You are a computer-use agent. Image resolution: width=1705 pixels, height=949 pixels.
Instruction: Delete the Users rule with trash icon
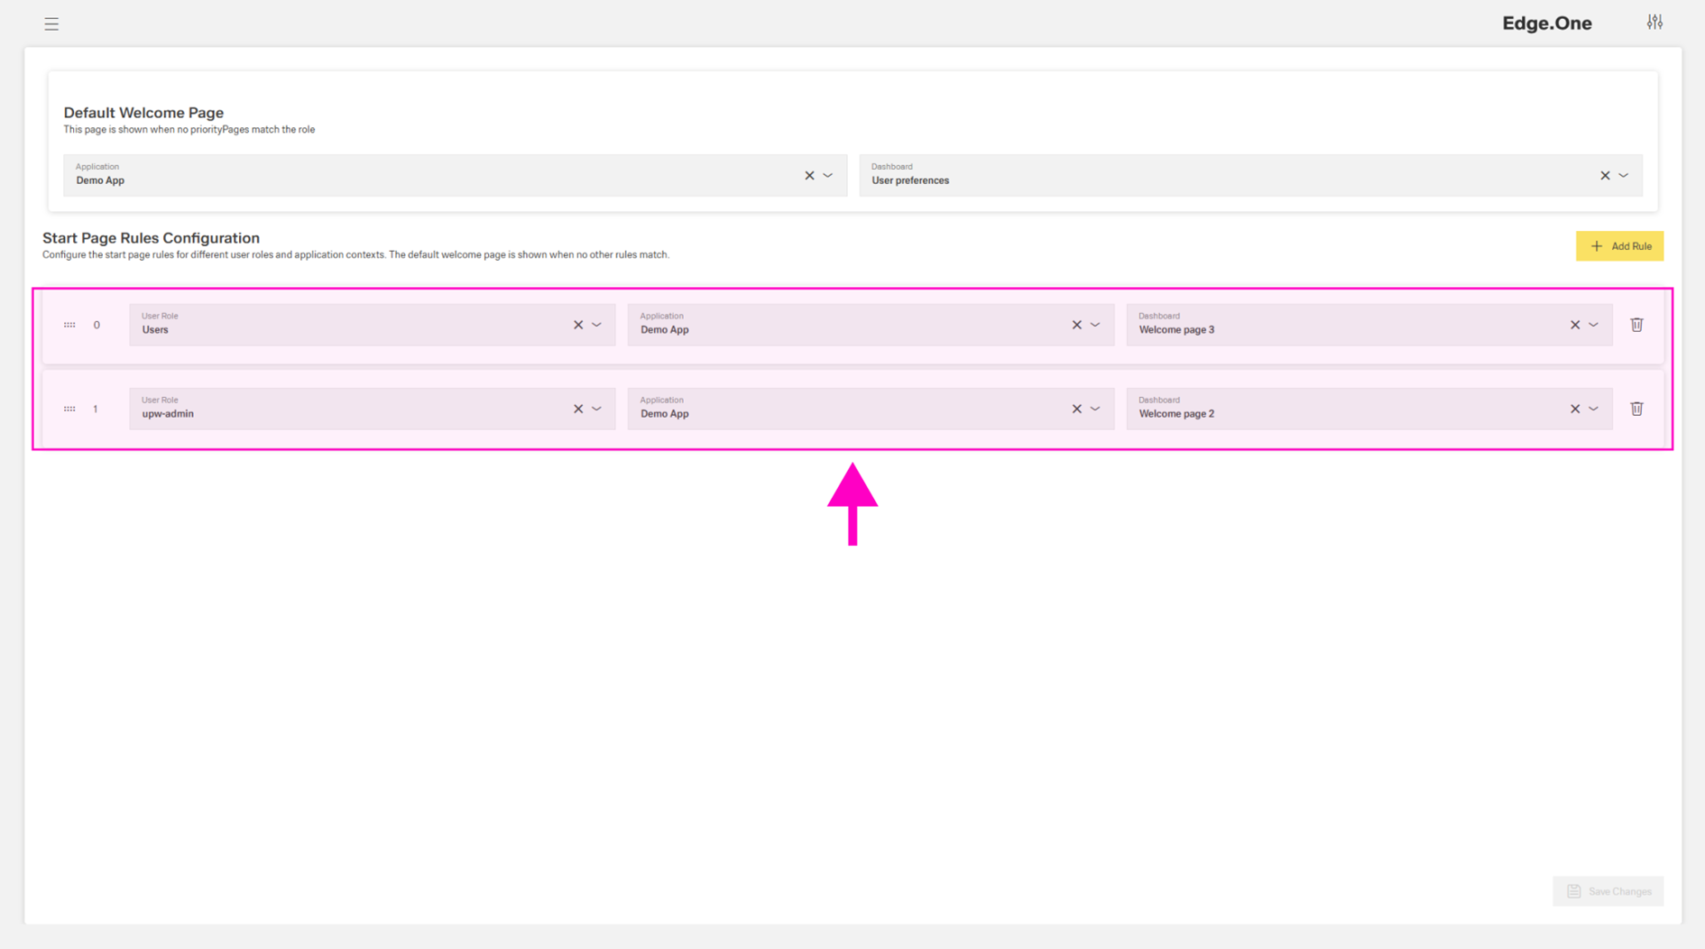1636,325
